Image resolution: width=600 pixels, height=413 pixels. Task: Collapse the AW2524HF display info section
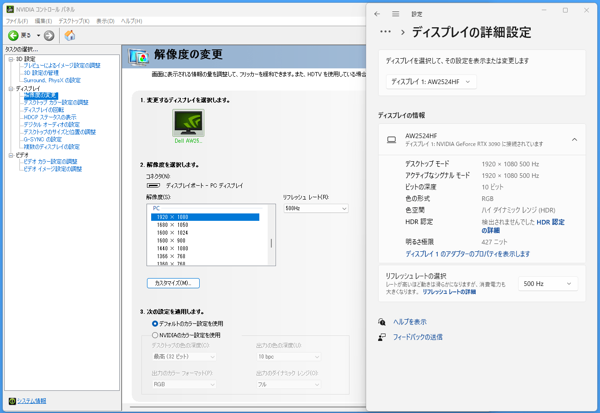coord(575,140)
